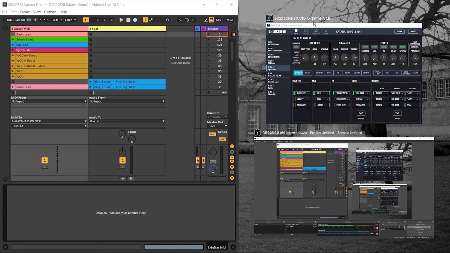Open MIDI From No Input dropdown

[49, 101]
